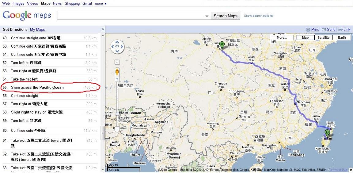This screenshot has width=353, height=173.
Task: Switch to Map view
Action: 305,38
